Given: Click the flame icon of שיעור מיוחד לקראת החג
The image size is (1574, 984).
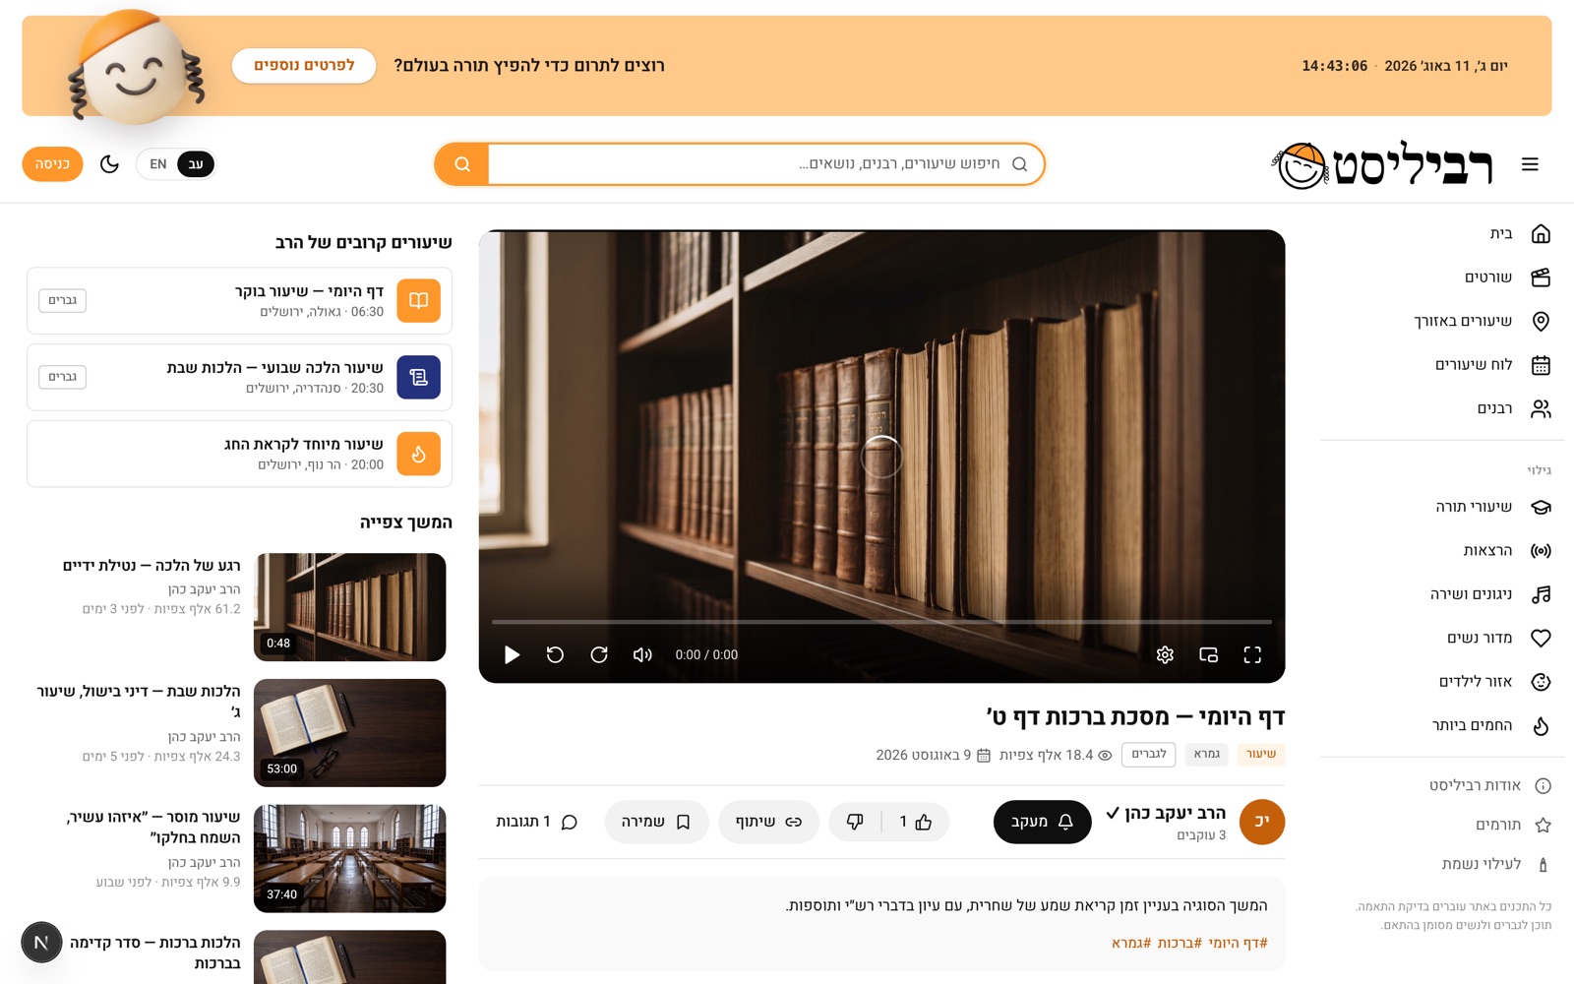Looking at the screenshot, I should tap(418, 454).
